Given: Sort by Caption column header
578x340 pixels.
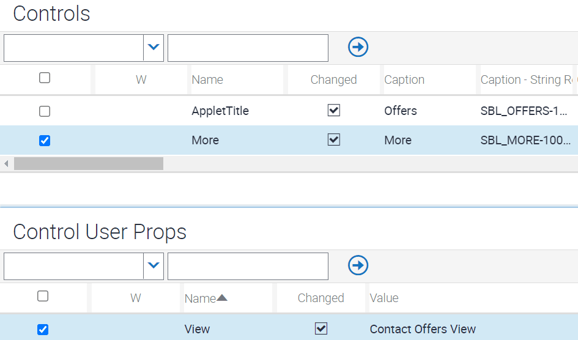Looking at the screenshot, I should click(x=404, y=79).
